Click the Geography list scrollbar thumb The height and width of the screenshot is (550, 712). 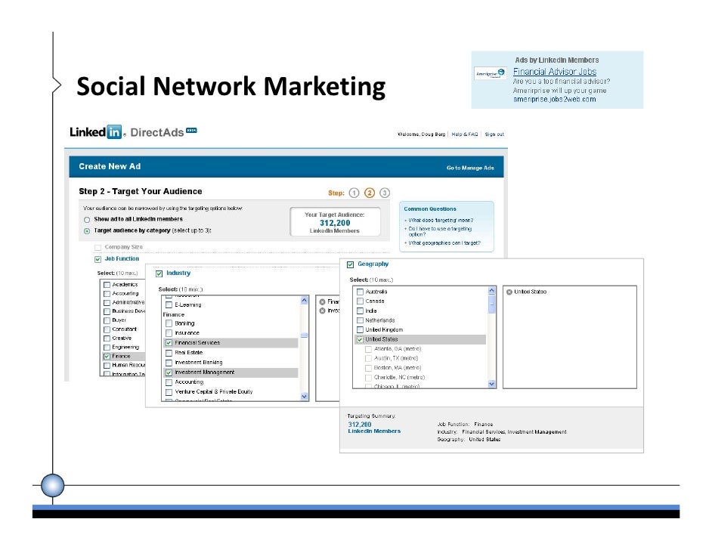(492, 304)
